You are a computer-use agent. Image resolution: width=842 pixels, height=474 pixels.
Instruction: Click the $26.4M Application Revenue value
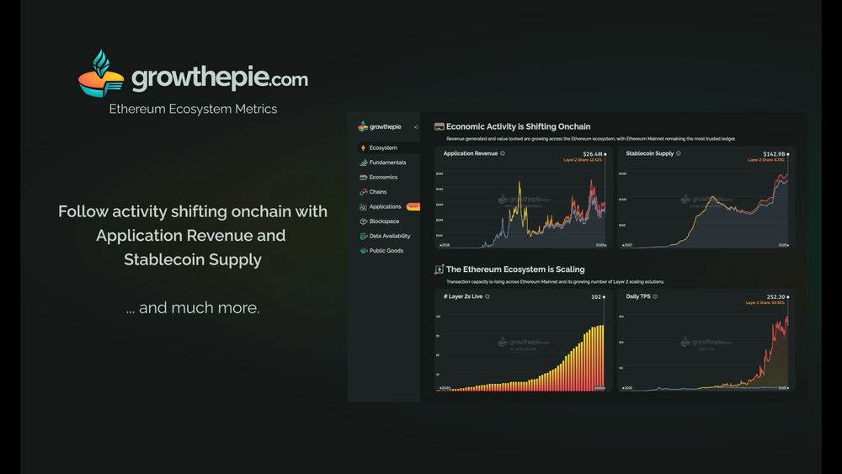593,154
